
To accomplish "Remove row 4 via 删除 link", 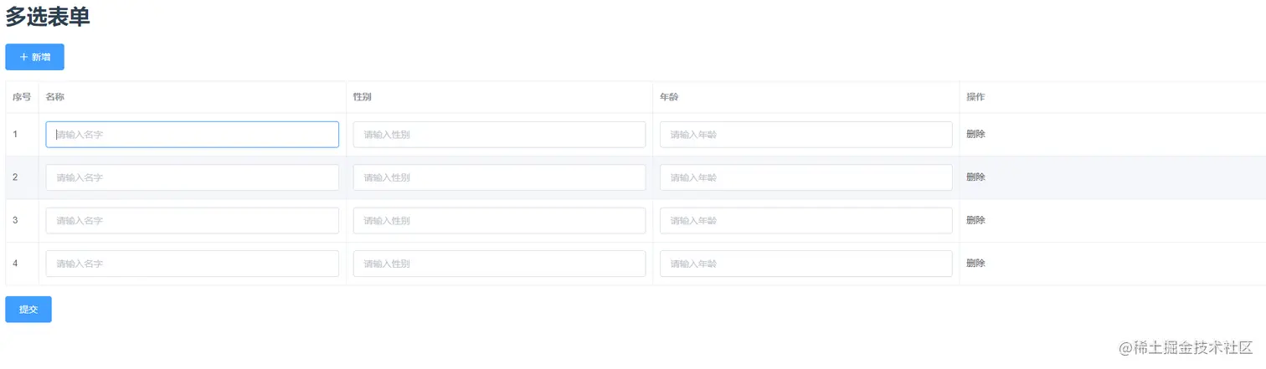I will click(x=975, y=264).
